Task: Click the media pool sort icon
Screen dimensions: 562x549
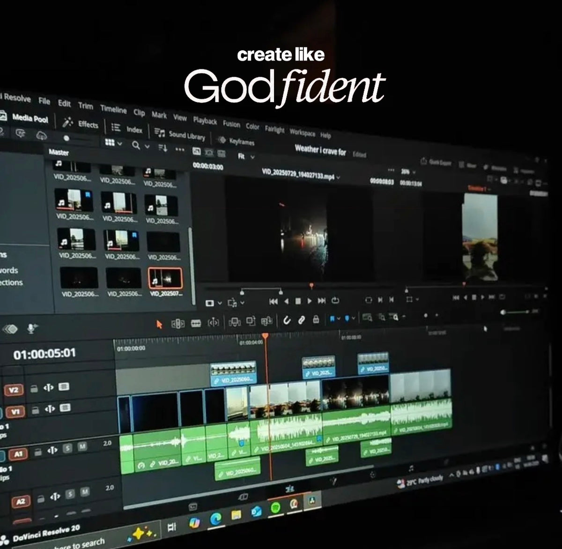Action: 163,148
